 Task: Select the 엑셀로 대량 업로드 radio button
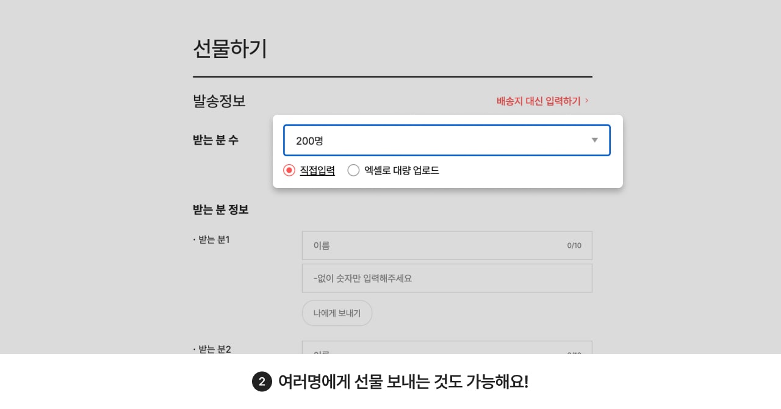point(353,170)
